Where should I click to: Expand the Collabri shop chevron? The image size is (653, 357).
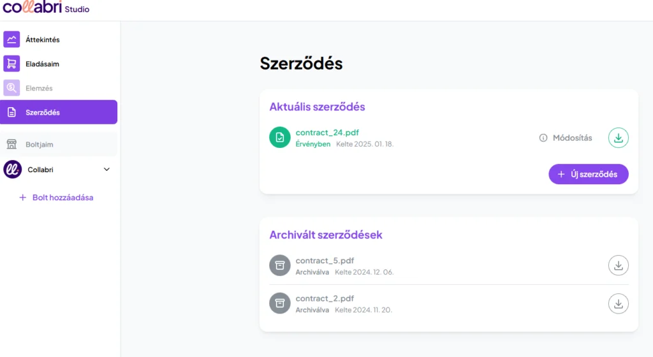click(x=106, y=170)
